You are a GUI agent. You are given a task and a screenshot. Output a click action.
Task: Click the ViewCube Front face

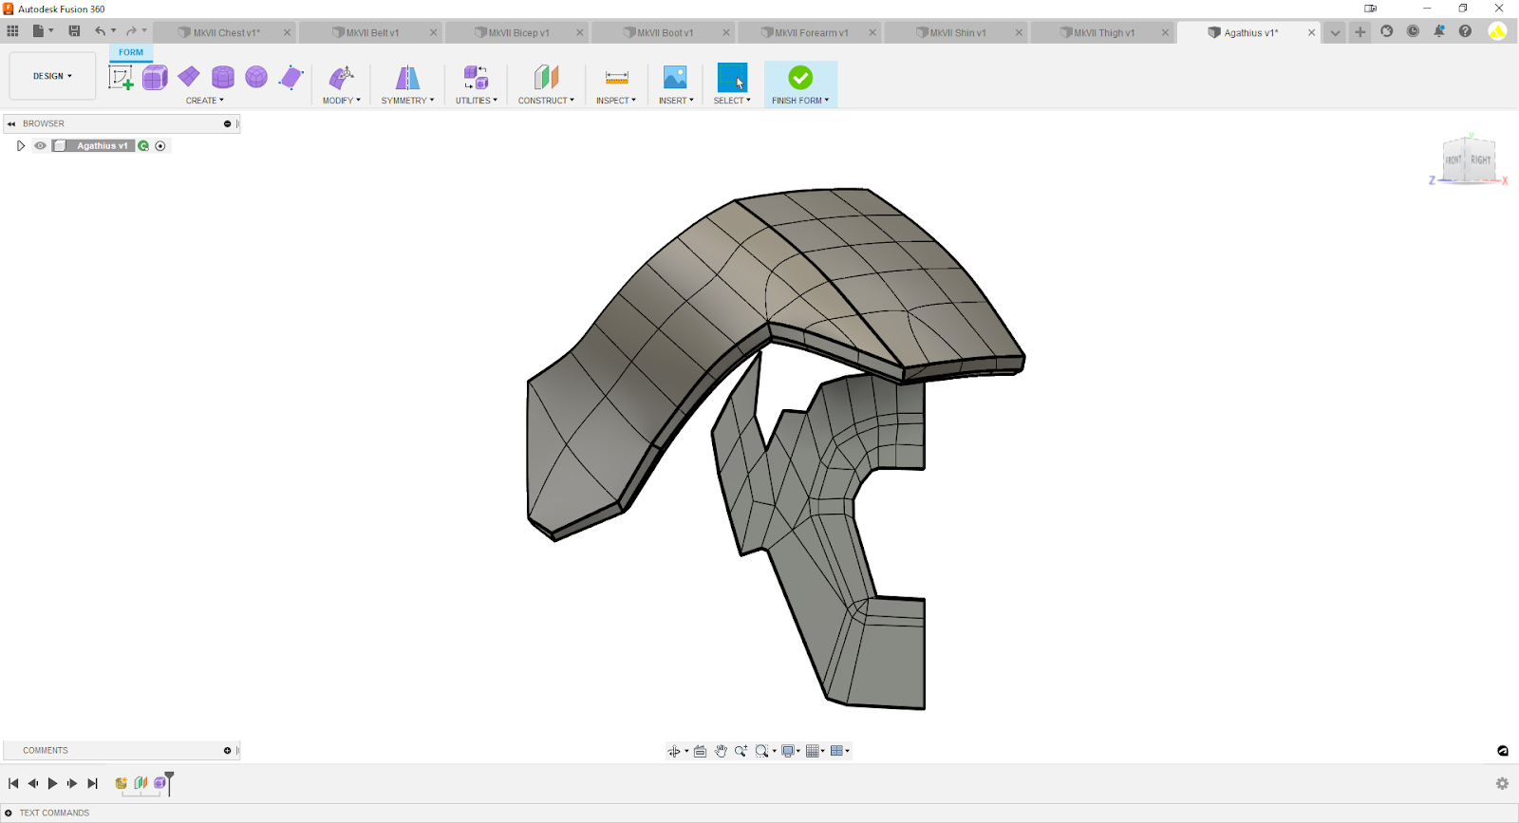pyautogui.click(x=1453, y=160)
